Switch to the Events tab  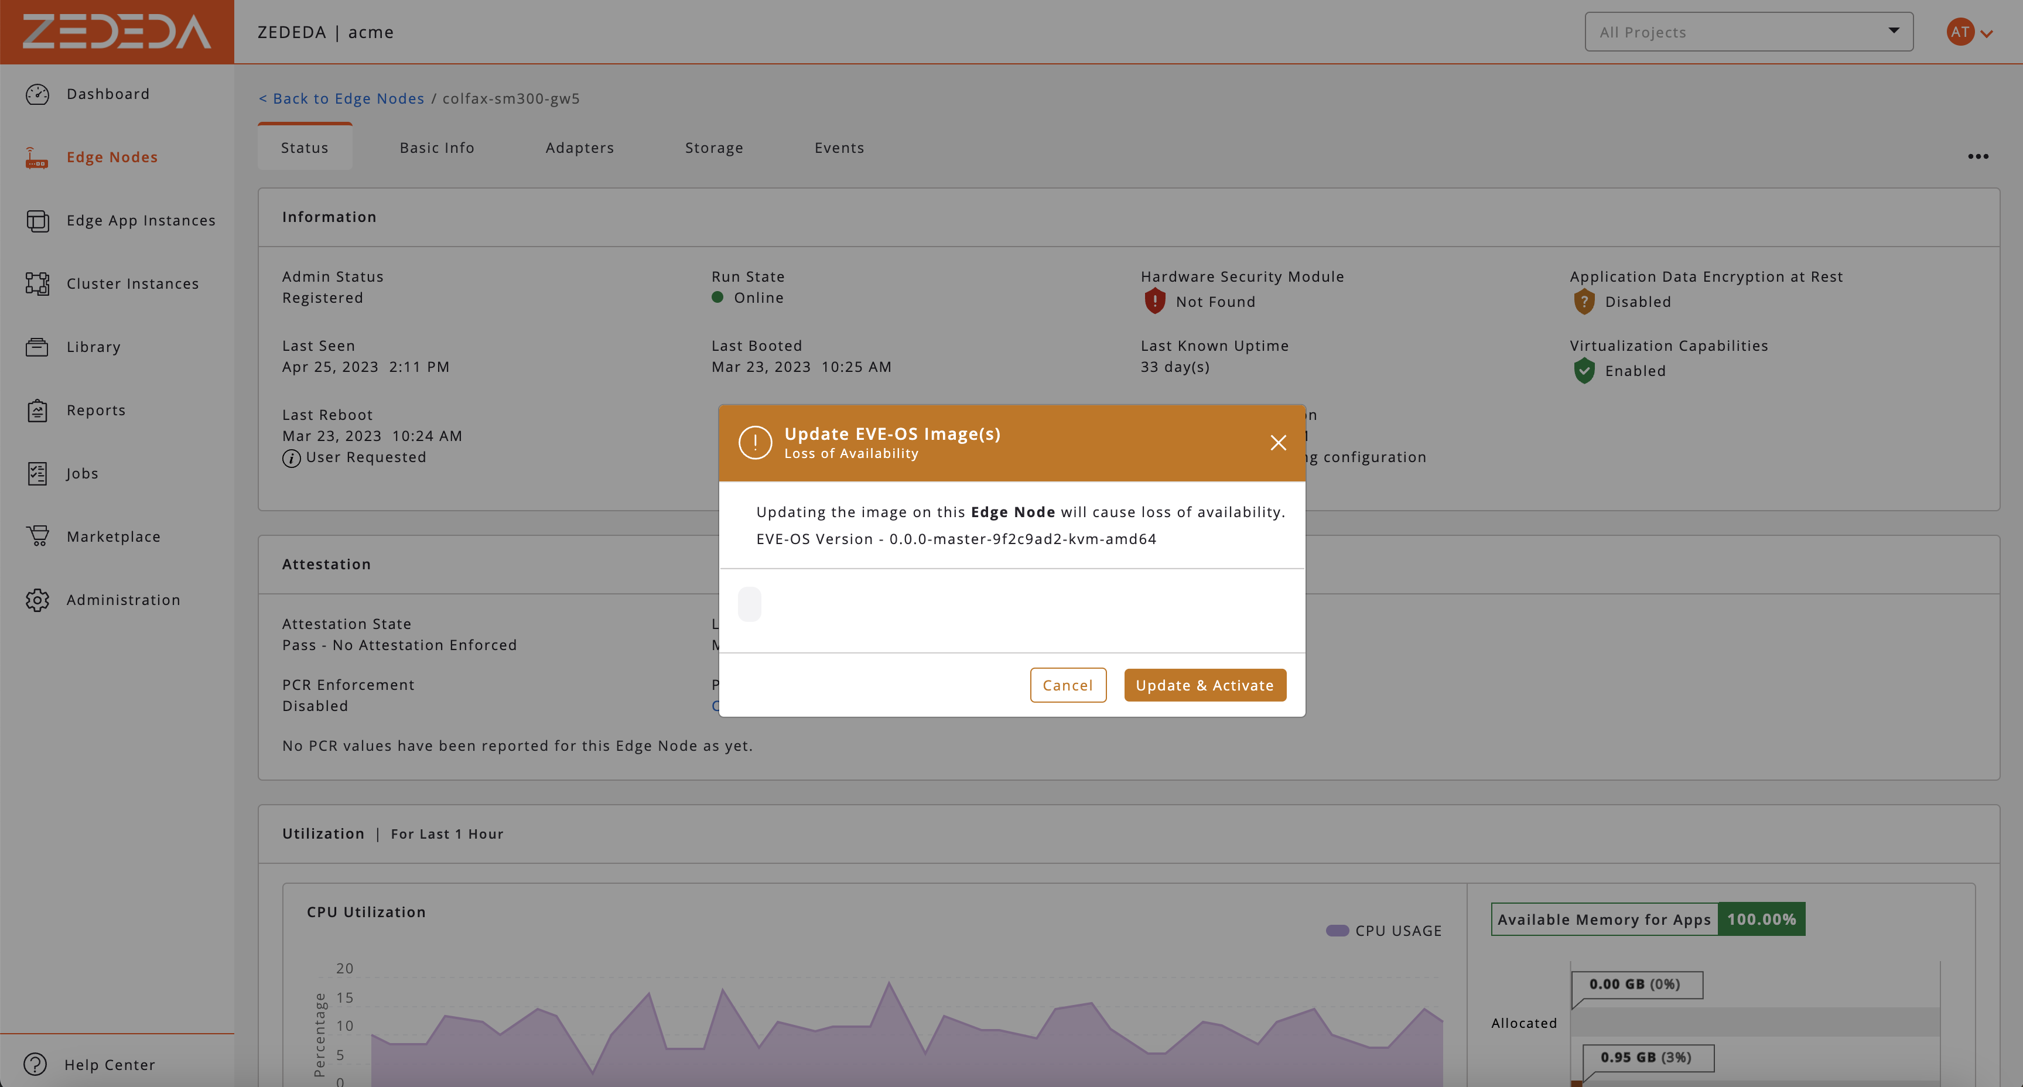pos(839,147)
